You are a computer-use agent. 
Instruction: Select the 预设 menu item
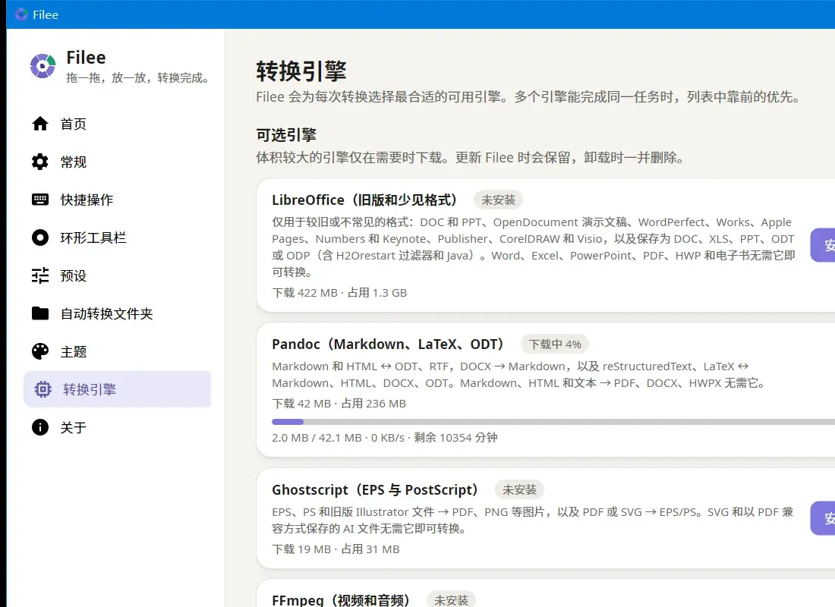click(117, 275)
